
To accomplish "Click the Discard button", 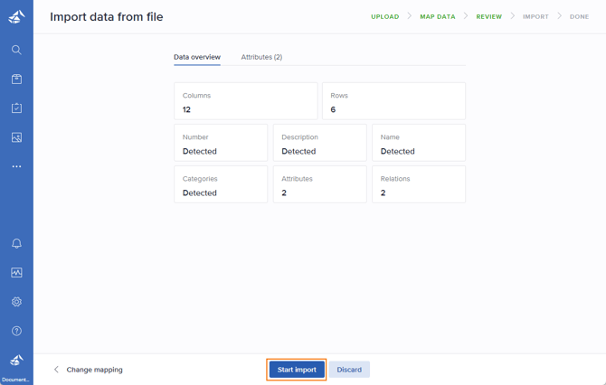I will pyautogui.click(x=349, y=370).
